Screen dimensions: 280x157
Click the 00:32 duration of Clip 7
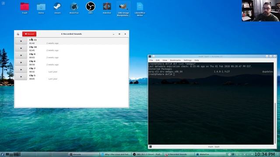tap(32, 72)
